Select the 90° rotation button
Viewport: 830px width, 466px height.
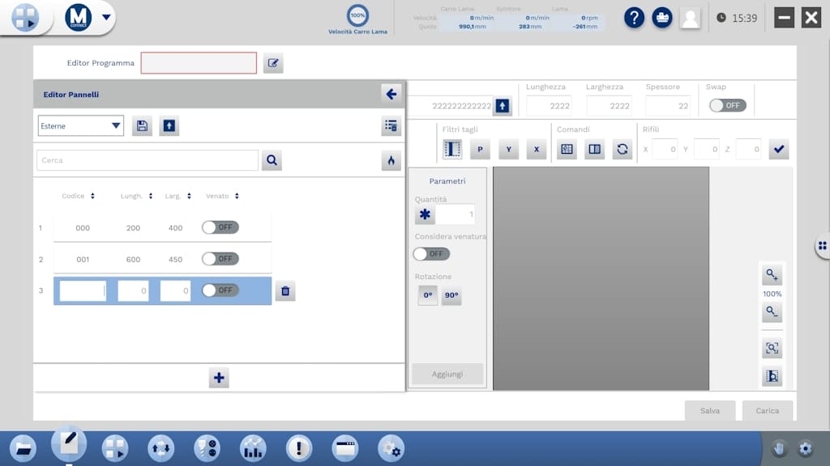coord(451,296)
